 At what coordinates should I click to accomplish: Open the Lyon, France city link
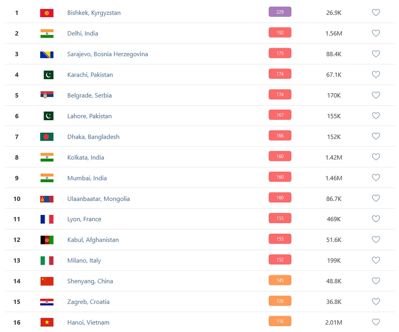84,219
